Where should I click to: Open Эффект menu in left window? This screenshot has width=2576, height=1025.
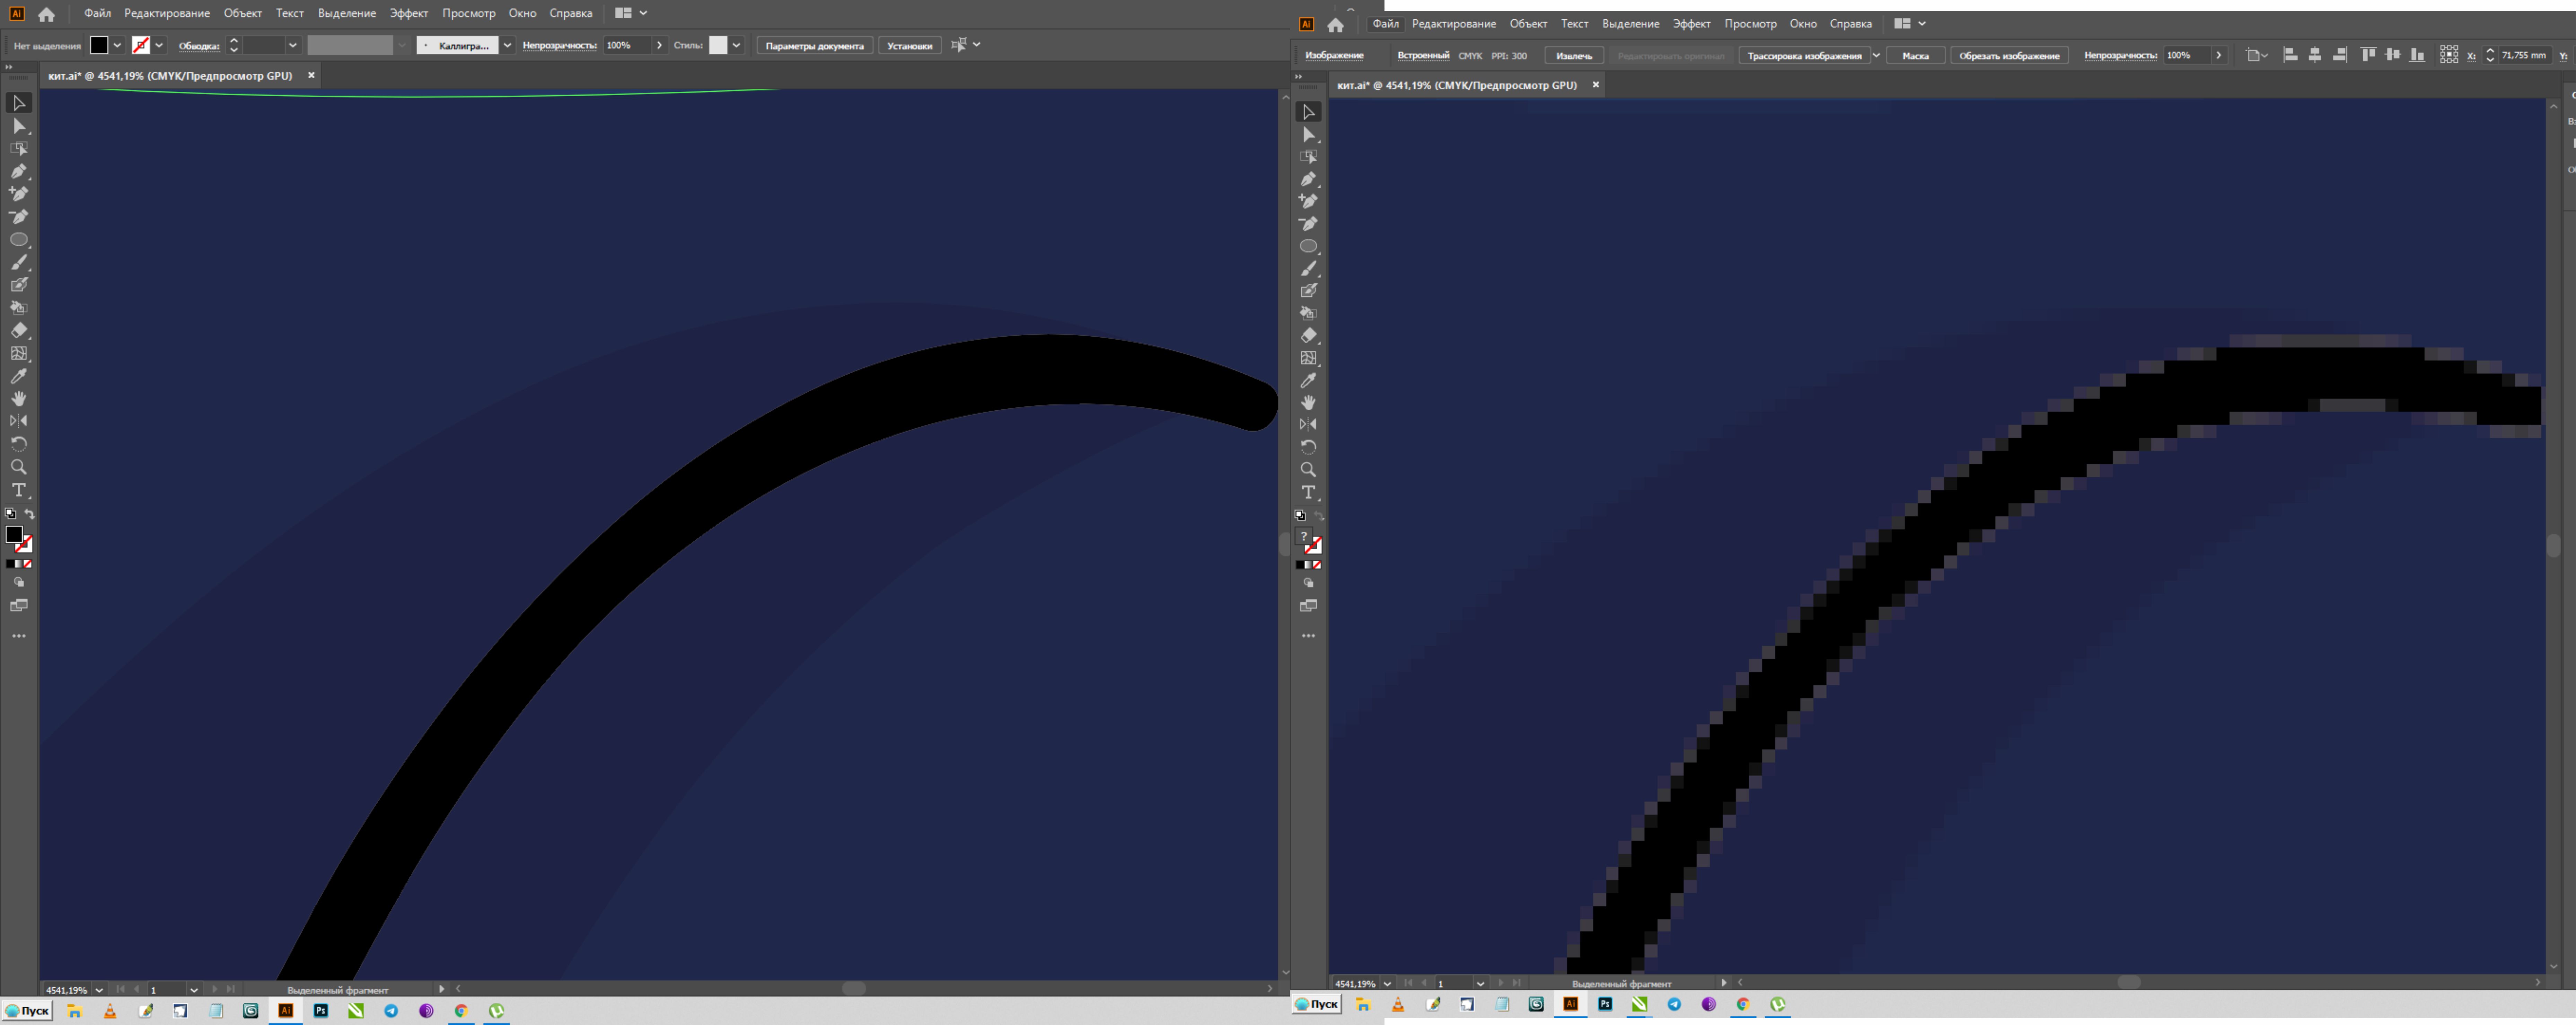409,13
